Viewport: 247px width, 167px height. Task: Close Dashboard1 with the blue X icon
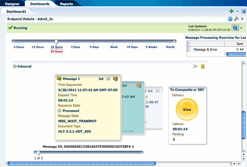click(x=243, y=11)
